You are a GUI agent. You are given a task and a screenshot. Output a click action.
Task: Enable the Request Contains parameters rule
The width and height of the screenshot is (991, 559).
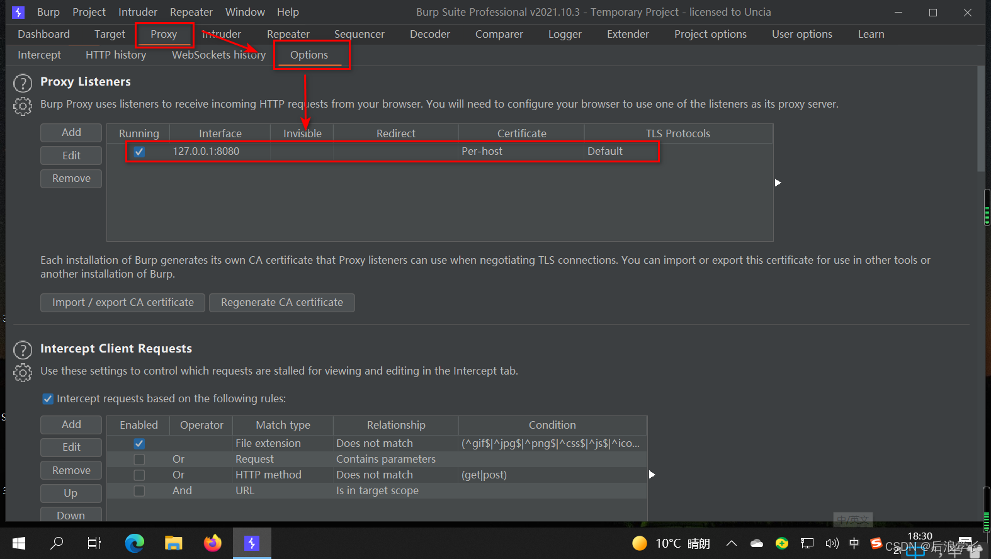(x=139, y=460)
